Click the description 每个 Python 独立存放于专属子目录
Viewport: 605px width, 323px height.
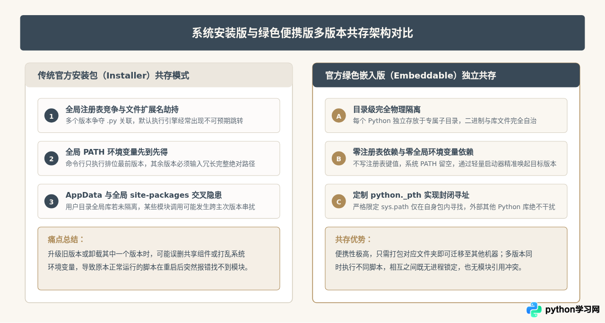coord(445,121)
